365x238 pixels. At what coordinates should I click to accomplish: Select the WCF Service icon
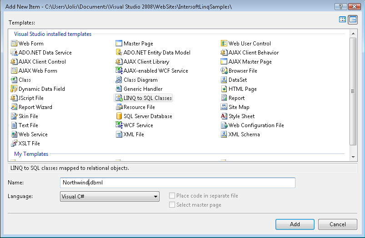[x=119, y=125]
